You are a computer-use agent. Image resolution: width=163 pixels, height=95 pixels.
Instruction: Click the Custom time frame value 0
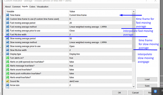70,19
